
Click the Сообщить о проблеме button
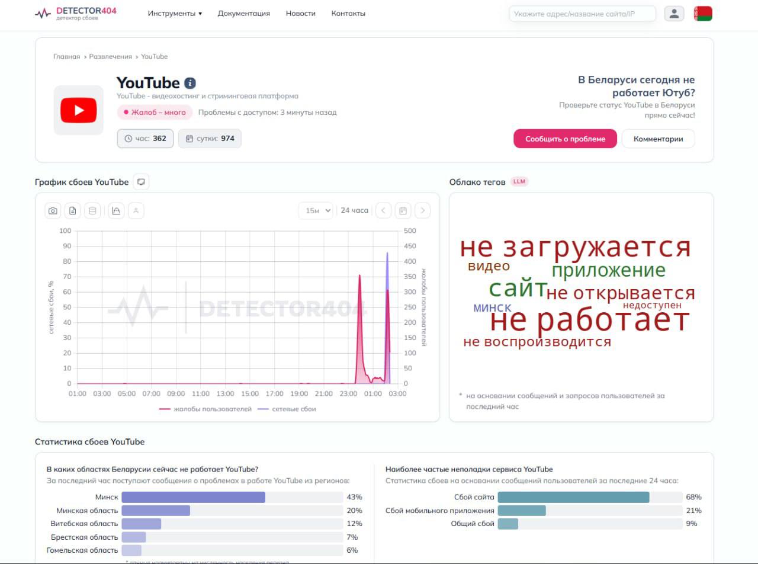[x=565, y=139]
